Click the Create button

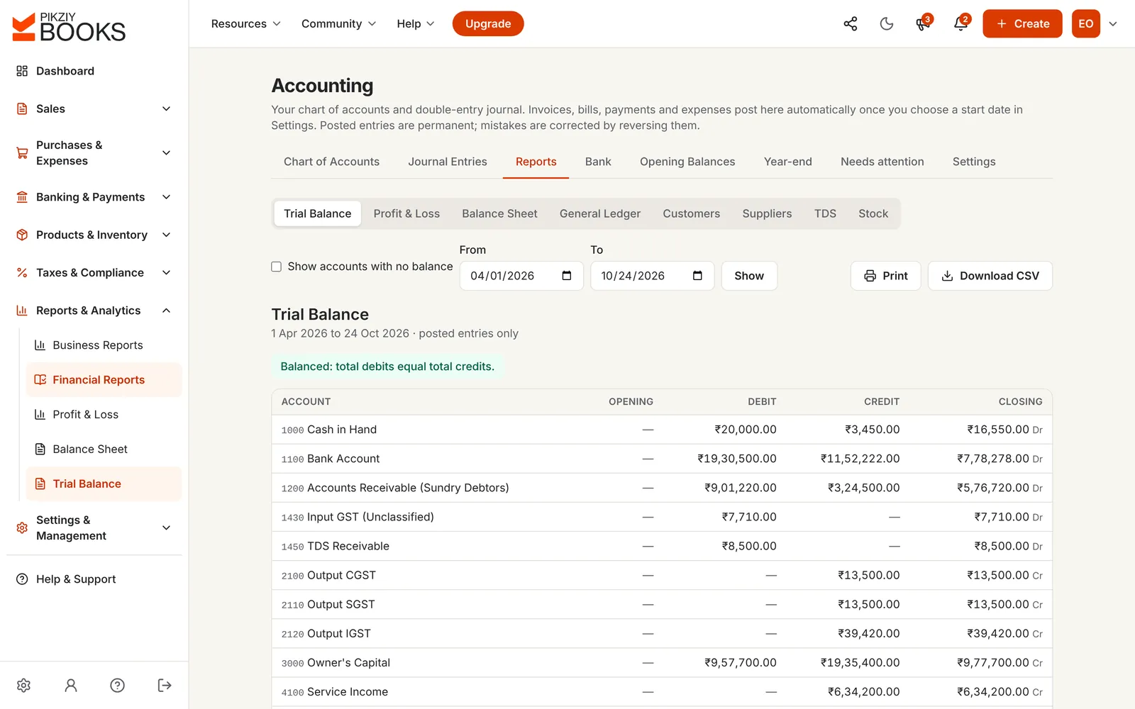point(1022,23)
